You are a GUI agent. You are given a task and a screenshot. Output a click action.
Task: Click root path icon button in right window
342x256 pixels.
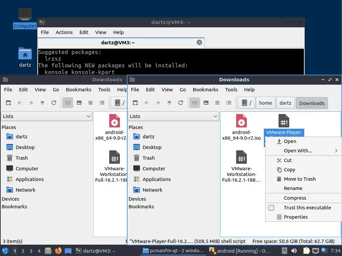(x=246, y=103)
